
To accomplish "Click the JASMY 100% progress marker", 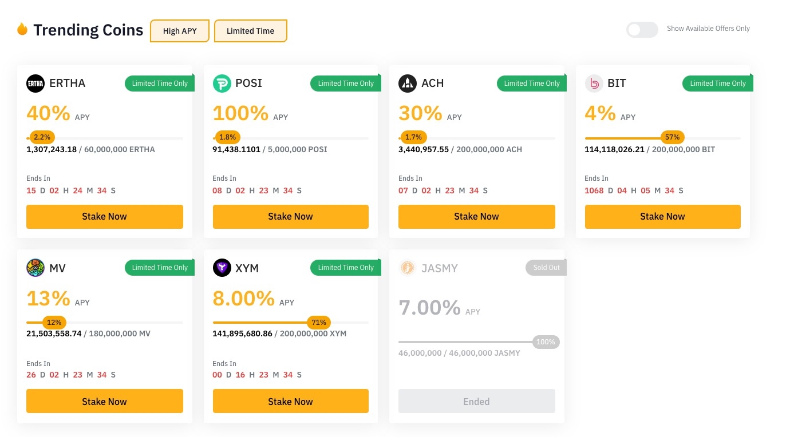I will pyautogui.click(x=546, y=342).
